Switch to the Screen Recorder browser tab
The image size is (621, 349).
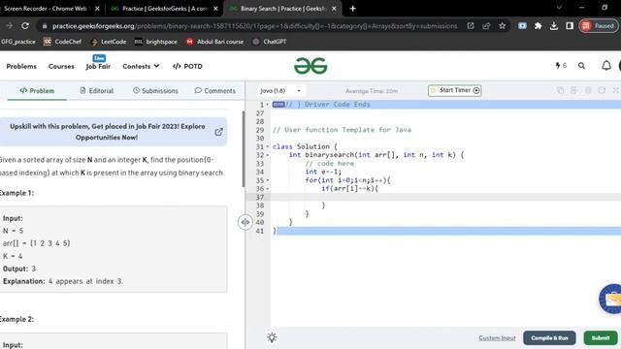point(49,9)
